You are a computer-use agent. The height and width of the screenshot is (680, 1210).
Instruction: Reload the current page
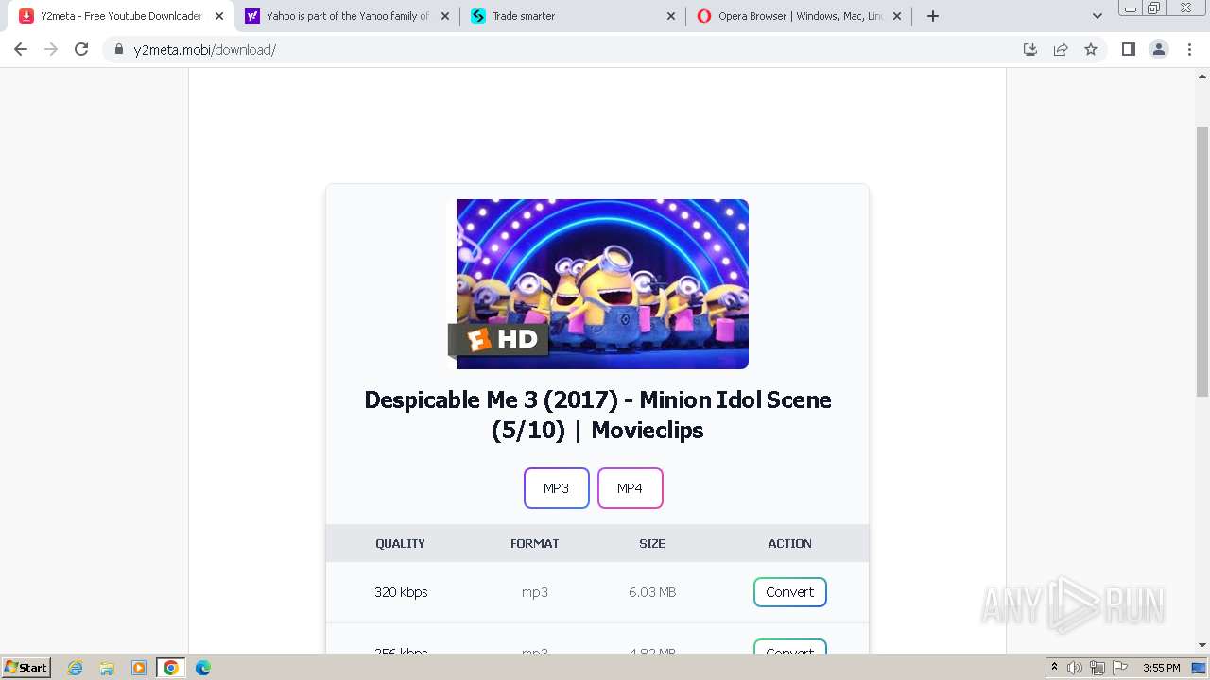(81, 49)
